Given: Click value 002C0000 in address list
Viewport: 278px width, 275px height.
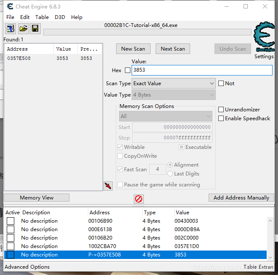Looking at the screenshot, I should 186,238.
